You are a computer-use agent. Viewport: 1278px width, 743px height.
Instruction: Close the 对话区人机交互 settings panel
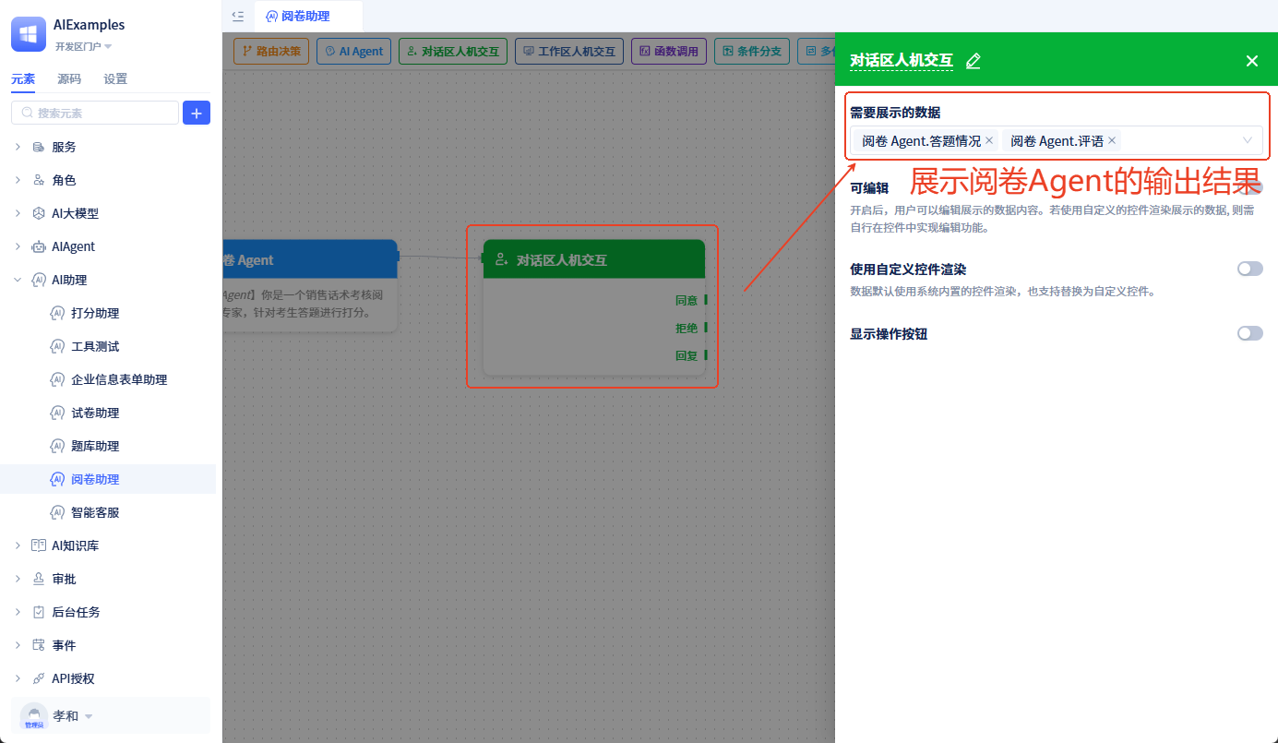(1252, 61)
